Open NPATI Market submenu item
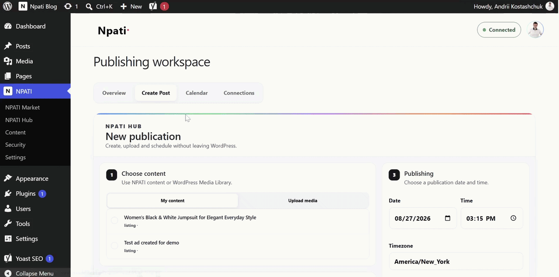The image size is (559, 277). point(22,107)
